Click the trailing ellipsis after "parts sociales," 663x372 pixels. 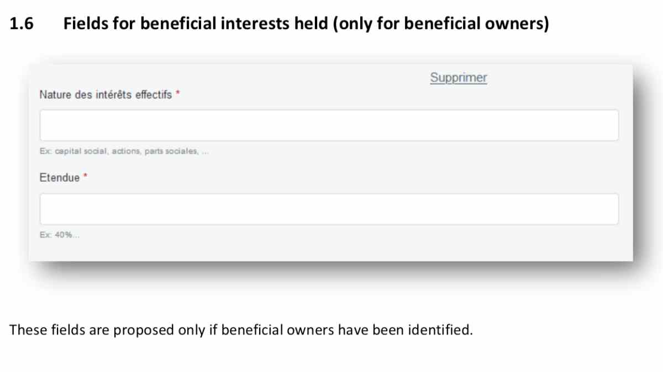pos(205,152)
